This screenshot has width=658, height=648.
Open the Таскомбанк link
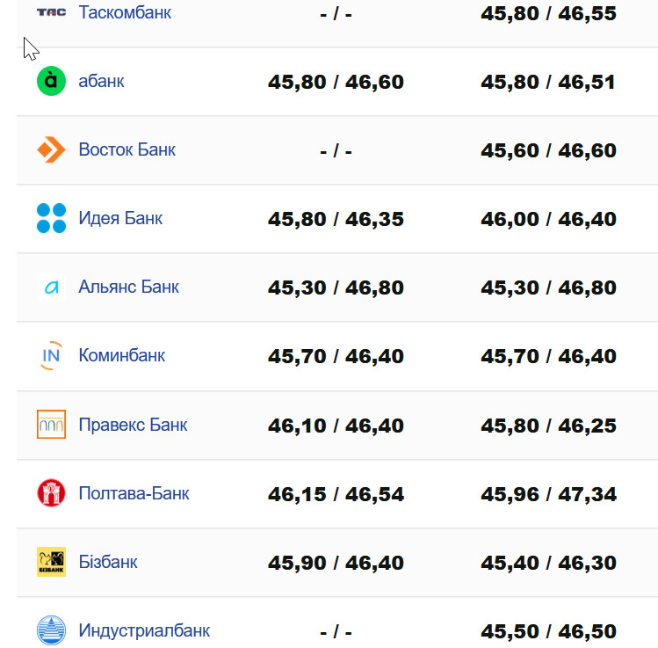coord(125,12)
